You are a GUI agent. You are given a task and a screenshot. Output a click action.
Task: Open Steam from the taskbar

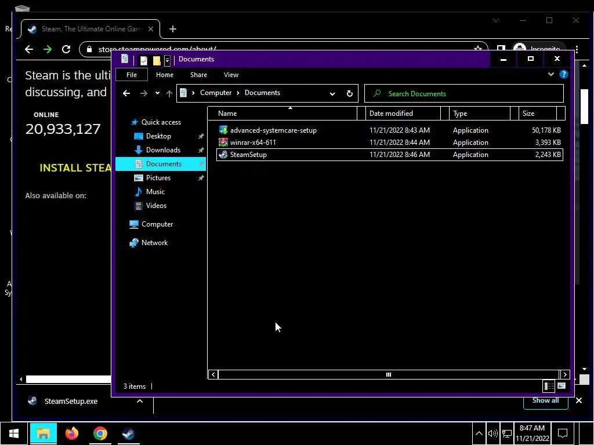[128, 433]
